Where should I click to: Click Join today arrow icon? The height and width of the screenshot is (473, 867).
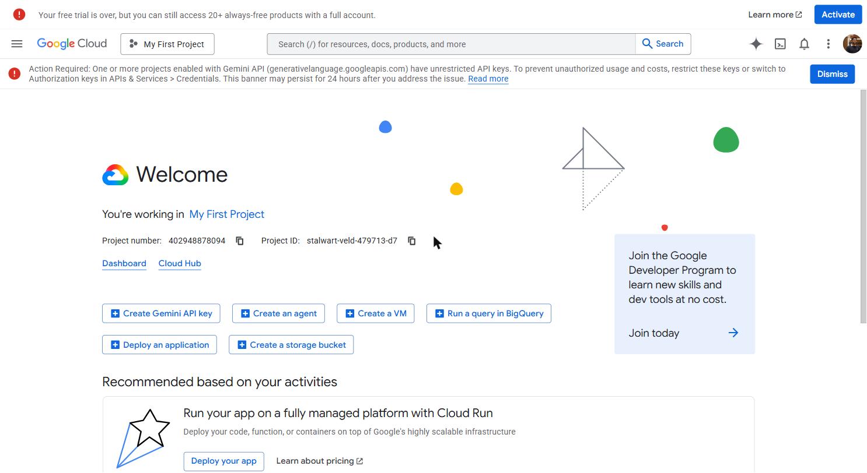pyautogui.click(x=733, y=333)
